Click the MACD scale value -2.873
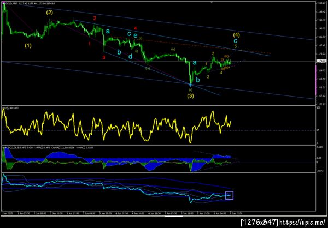Screen dimensions: 328x228 click(320, 171)
